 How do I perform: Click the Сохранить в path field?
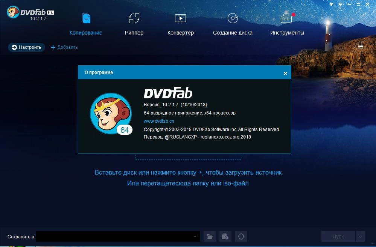pyautogui.click(x=118, y=236)
